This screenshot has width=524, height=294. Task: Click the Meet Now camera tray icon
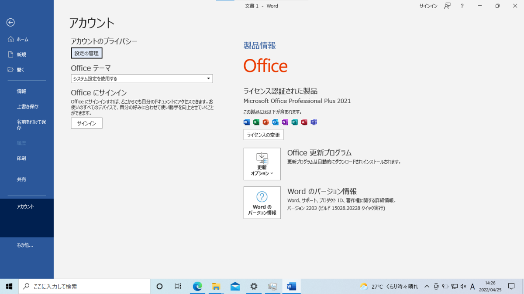coord(436,286)
